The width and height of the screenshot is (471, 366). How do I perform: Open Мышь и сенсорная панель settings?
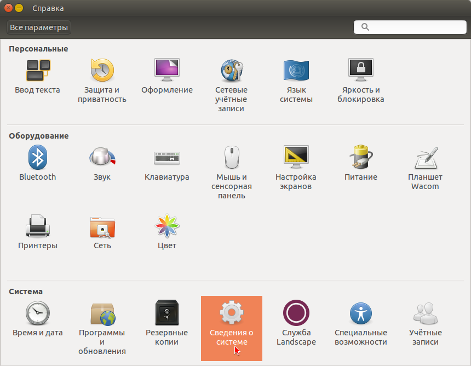[x=231, y=173]
